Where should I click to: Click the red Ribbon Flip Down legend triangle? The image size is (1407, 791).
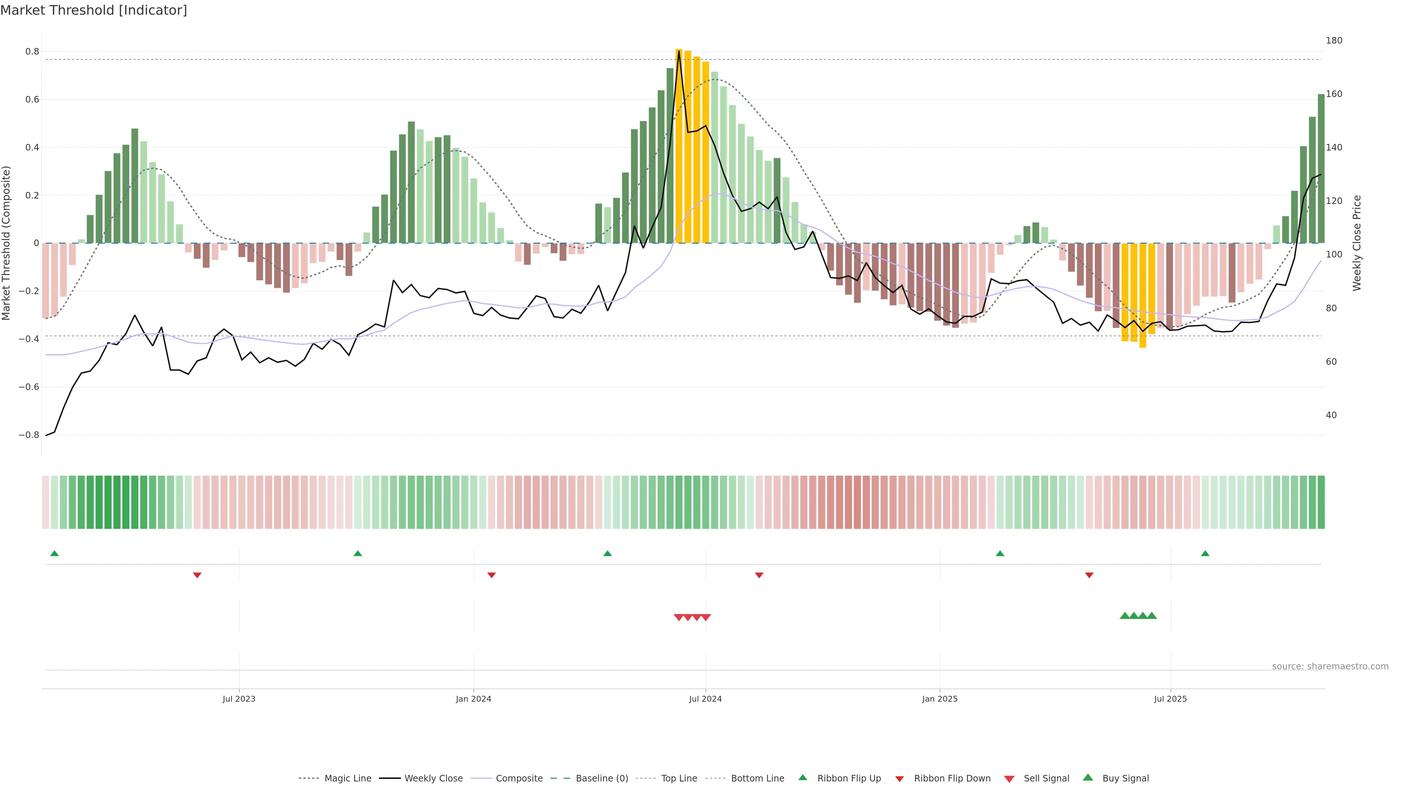900,779
